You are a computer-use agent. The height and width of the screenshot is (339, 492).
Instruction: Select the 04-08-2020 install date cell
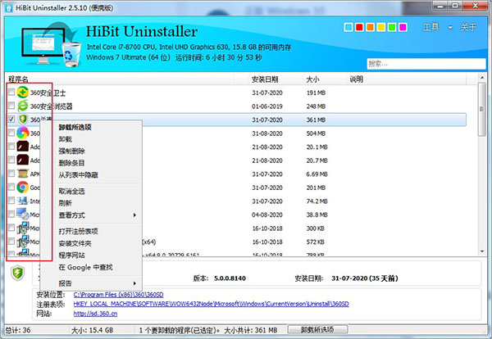pos(267,215)
